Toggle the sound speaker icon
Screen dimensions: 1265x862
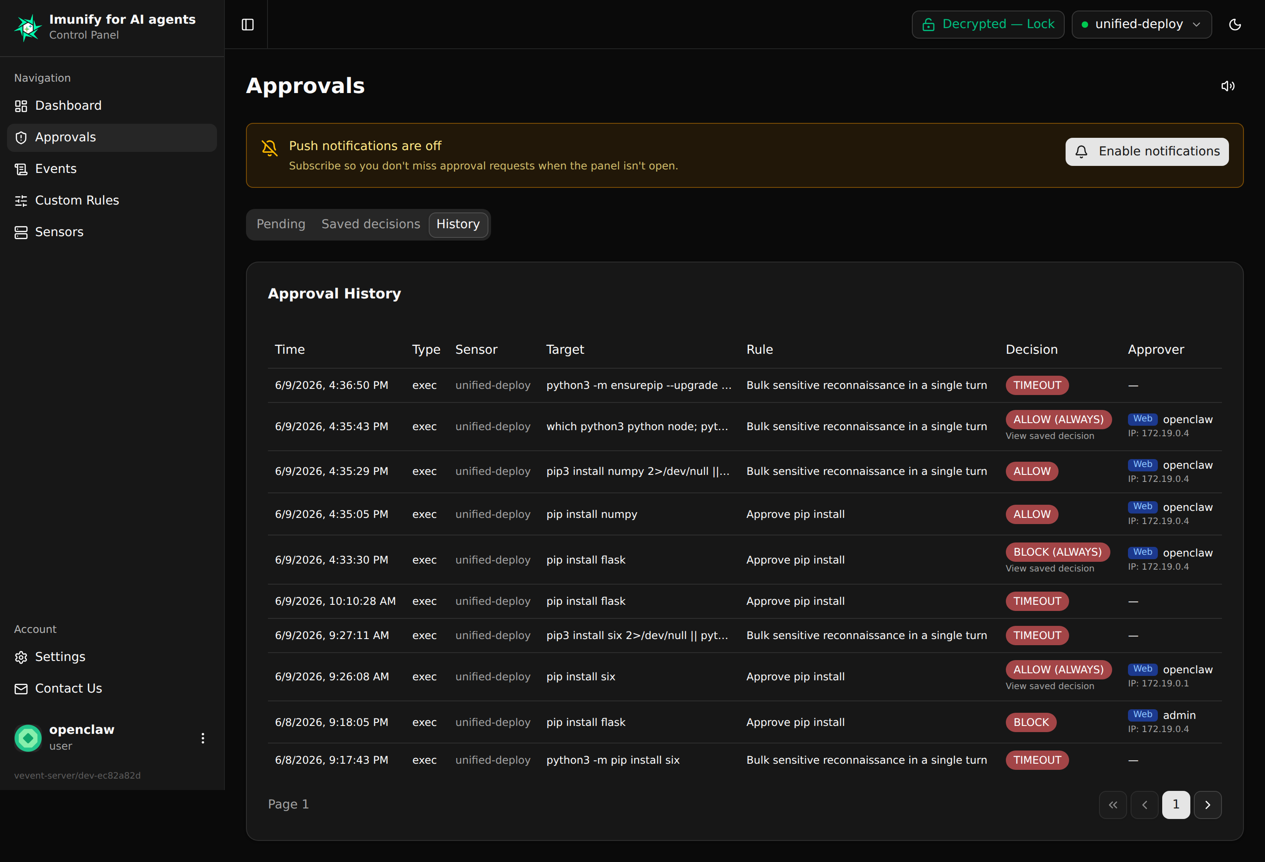[1228, 86]
